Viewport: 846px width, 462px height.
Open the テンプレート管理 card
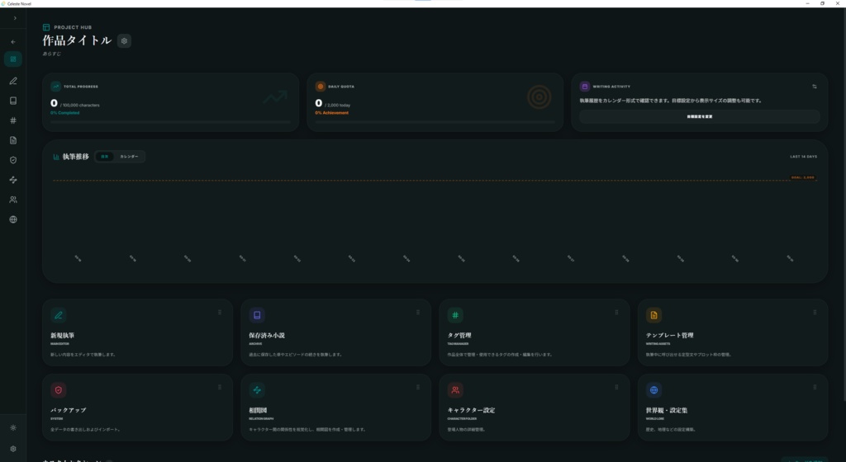coord(733,332)
